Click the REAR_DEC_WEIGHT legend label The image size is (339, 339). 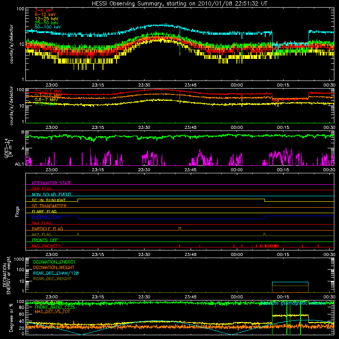[52, 279]
